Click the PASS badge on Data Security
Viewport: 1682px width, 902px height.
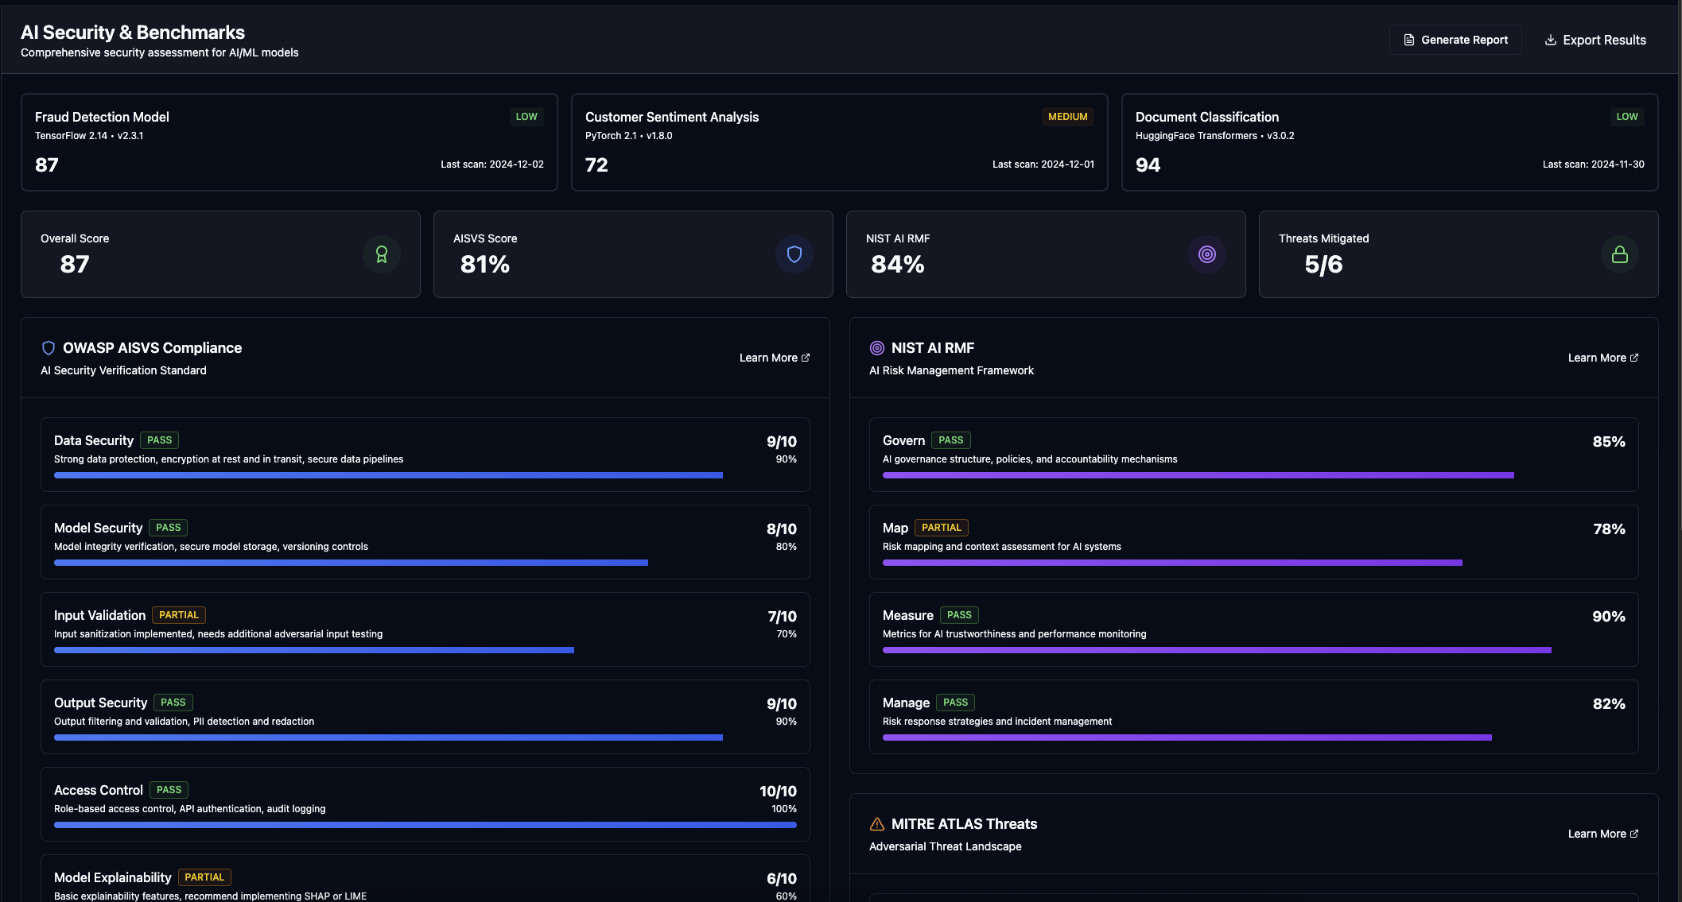[159, 439]
